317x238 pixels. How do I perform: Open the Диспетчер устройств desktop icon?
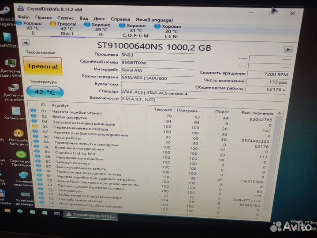point(14,93)
